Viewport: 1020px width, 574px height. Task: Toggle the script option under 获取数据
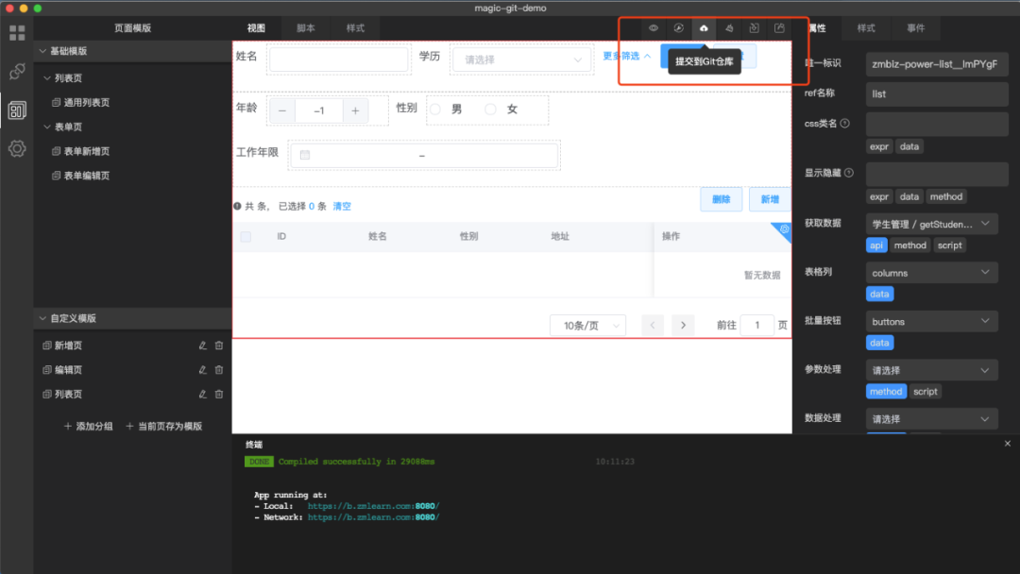click(x=950, y=245)
